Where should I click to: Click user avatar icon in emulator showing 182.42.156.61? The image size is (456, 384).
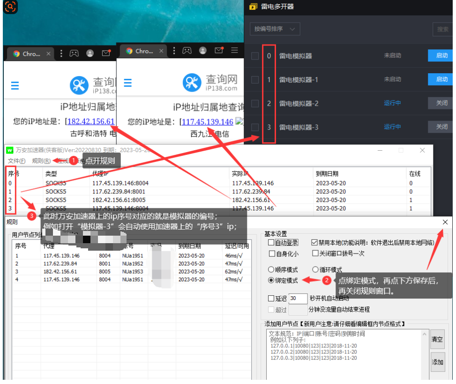click(90, 54)
